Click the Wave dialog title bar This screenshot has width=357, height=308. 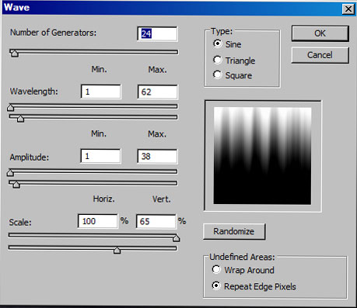click(x=178, y=9)
